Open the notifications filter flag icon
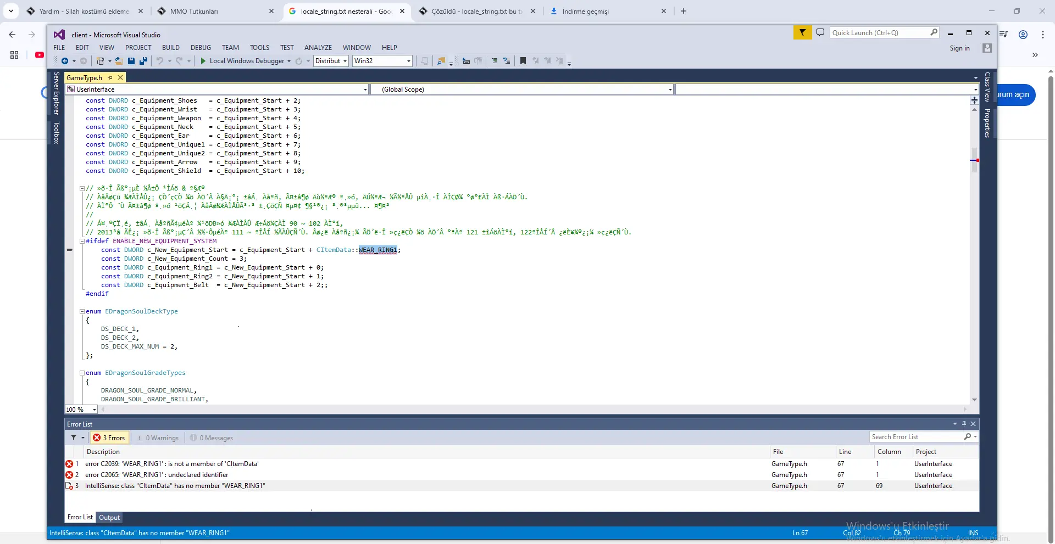The image size is (1055, 544). point(802,32)
